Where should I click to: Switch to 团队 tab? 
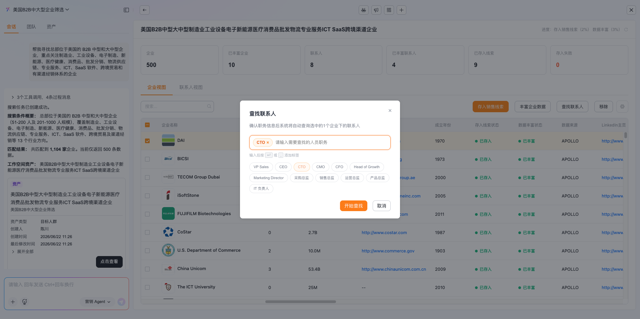(x=31, y=27)
